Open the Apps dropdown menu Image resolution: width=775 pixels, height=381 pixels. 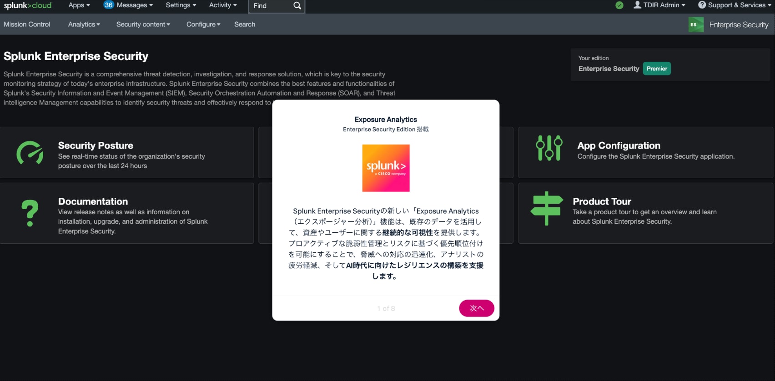[79, 5]
